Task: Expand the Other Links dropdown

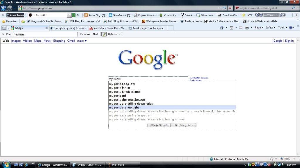Action: [216, 15]
